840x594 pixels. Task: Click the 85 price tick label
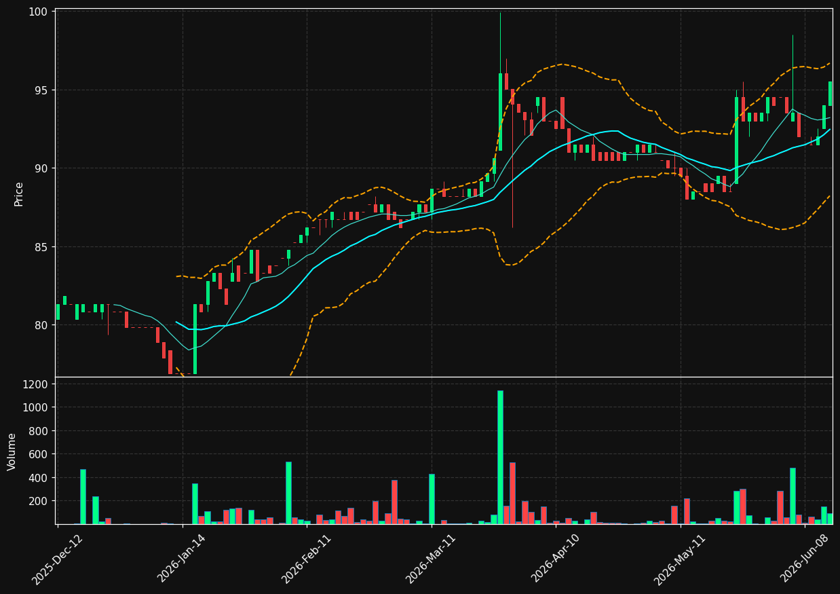pos(41,246)
